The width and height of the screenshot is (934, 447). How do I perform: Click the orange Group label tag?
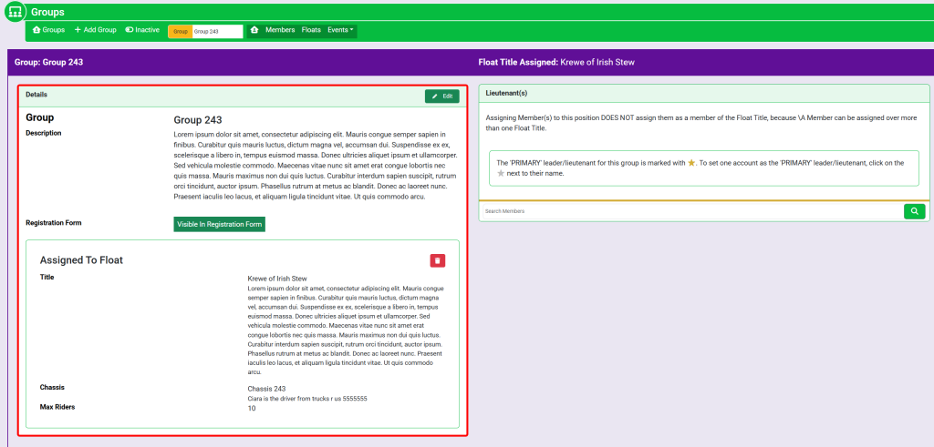pos(180,31)
